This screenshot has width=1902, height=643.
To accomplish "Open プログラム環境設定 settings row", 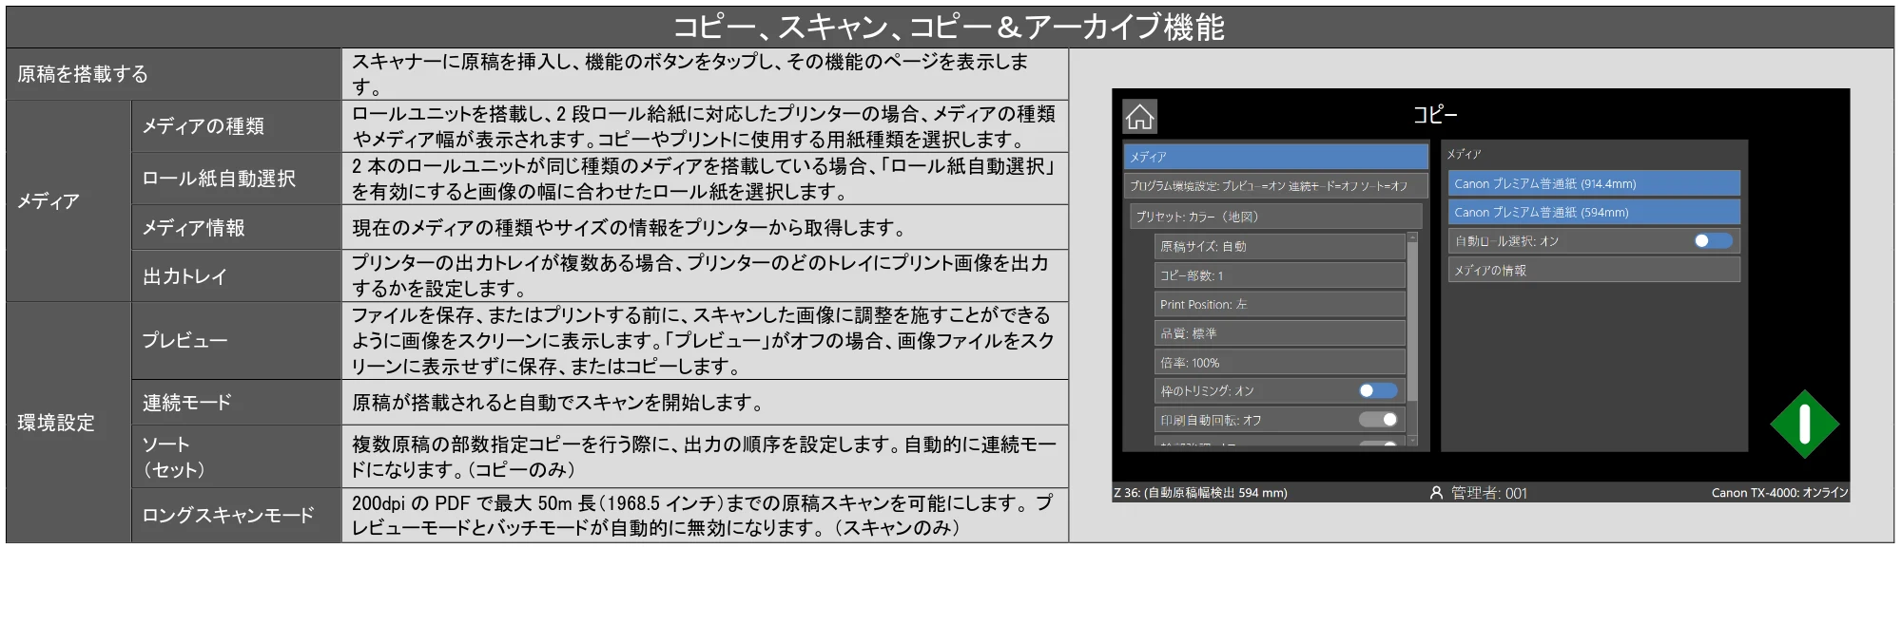I will coord(1275,186).
